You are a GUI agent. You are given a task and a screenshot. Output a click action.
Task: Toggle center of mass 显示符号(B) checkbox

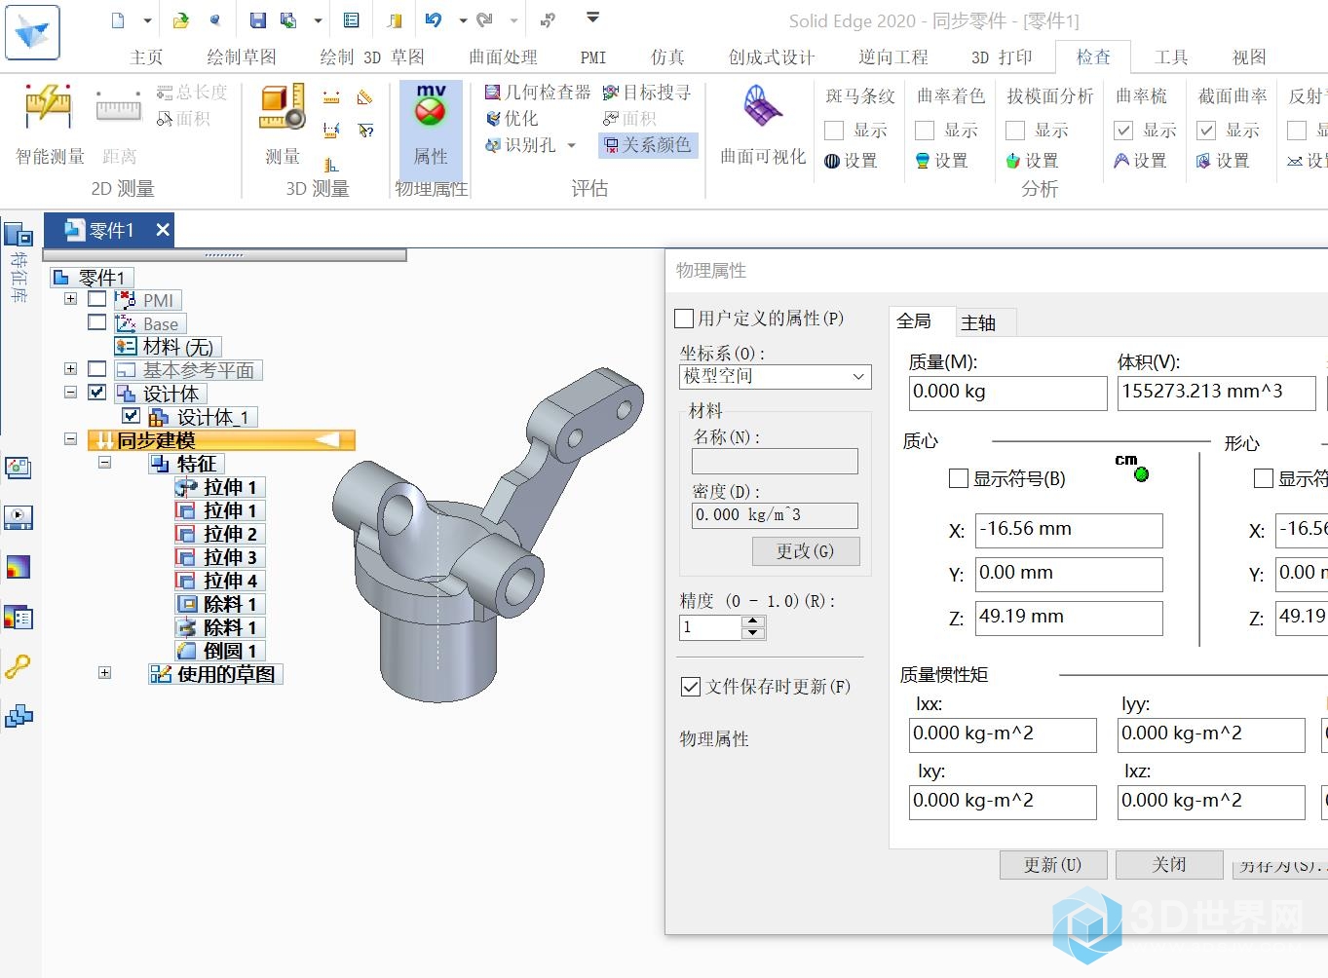coord(959,478)
